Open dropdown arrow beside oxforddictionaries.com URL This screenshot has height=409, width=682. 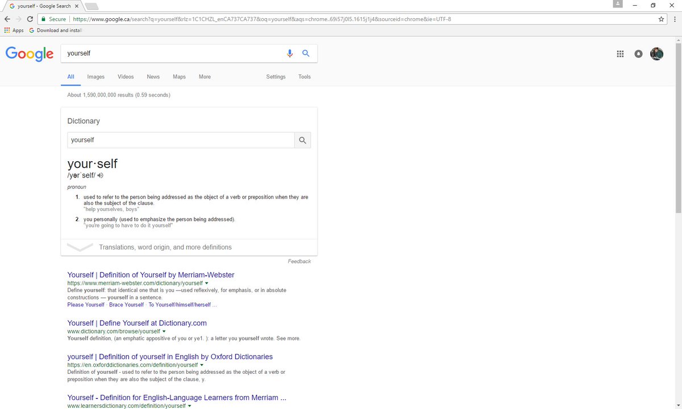tap(202, 365)
